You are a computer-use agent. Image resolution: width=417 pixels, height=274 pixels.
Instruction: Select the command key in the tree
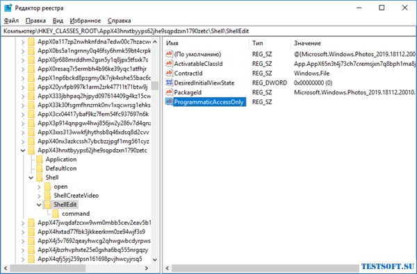(x=76, y=214)
